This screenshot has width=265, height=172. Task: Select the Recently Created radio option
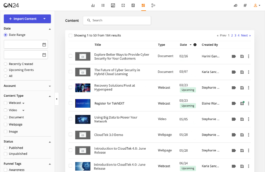coord(6,64)
